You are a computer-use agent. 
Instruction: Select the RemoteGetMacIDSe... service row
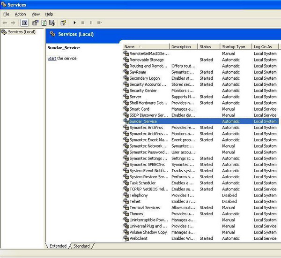pos(201,53)
